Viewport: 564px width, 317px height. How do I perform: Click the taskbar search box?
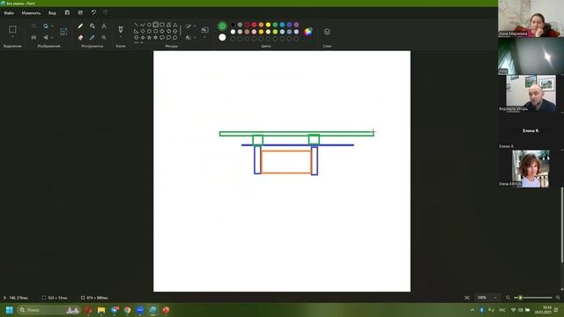pyautogui.click(x=48, y=310)
